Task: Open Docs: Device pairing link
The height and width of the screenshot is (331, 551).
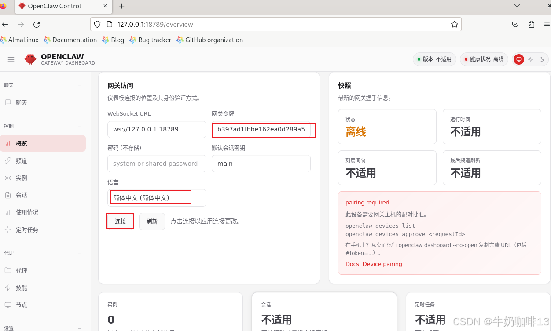Action: point(374,264)
